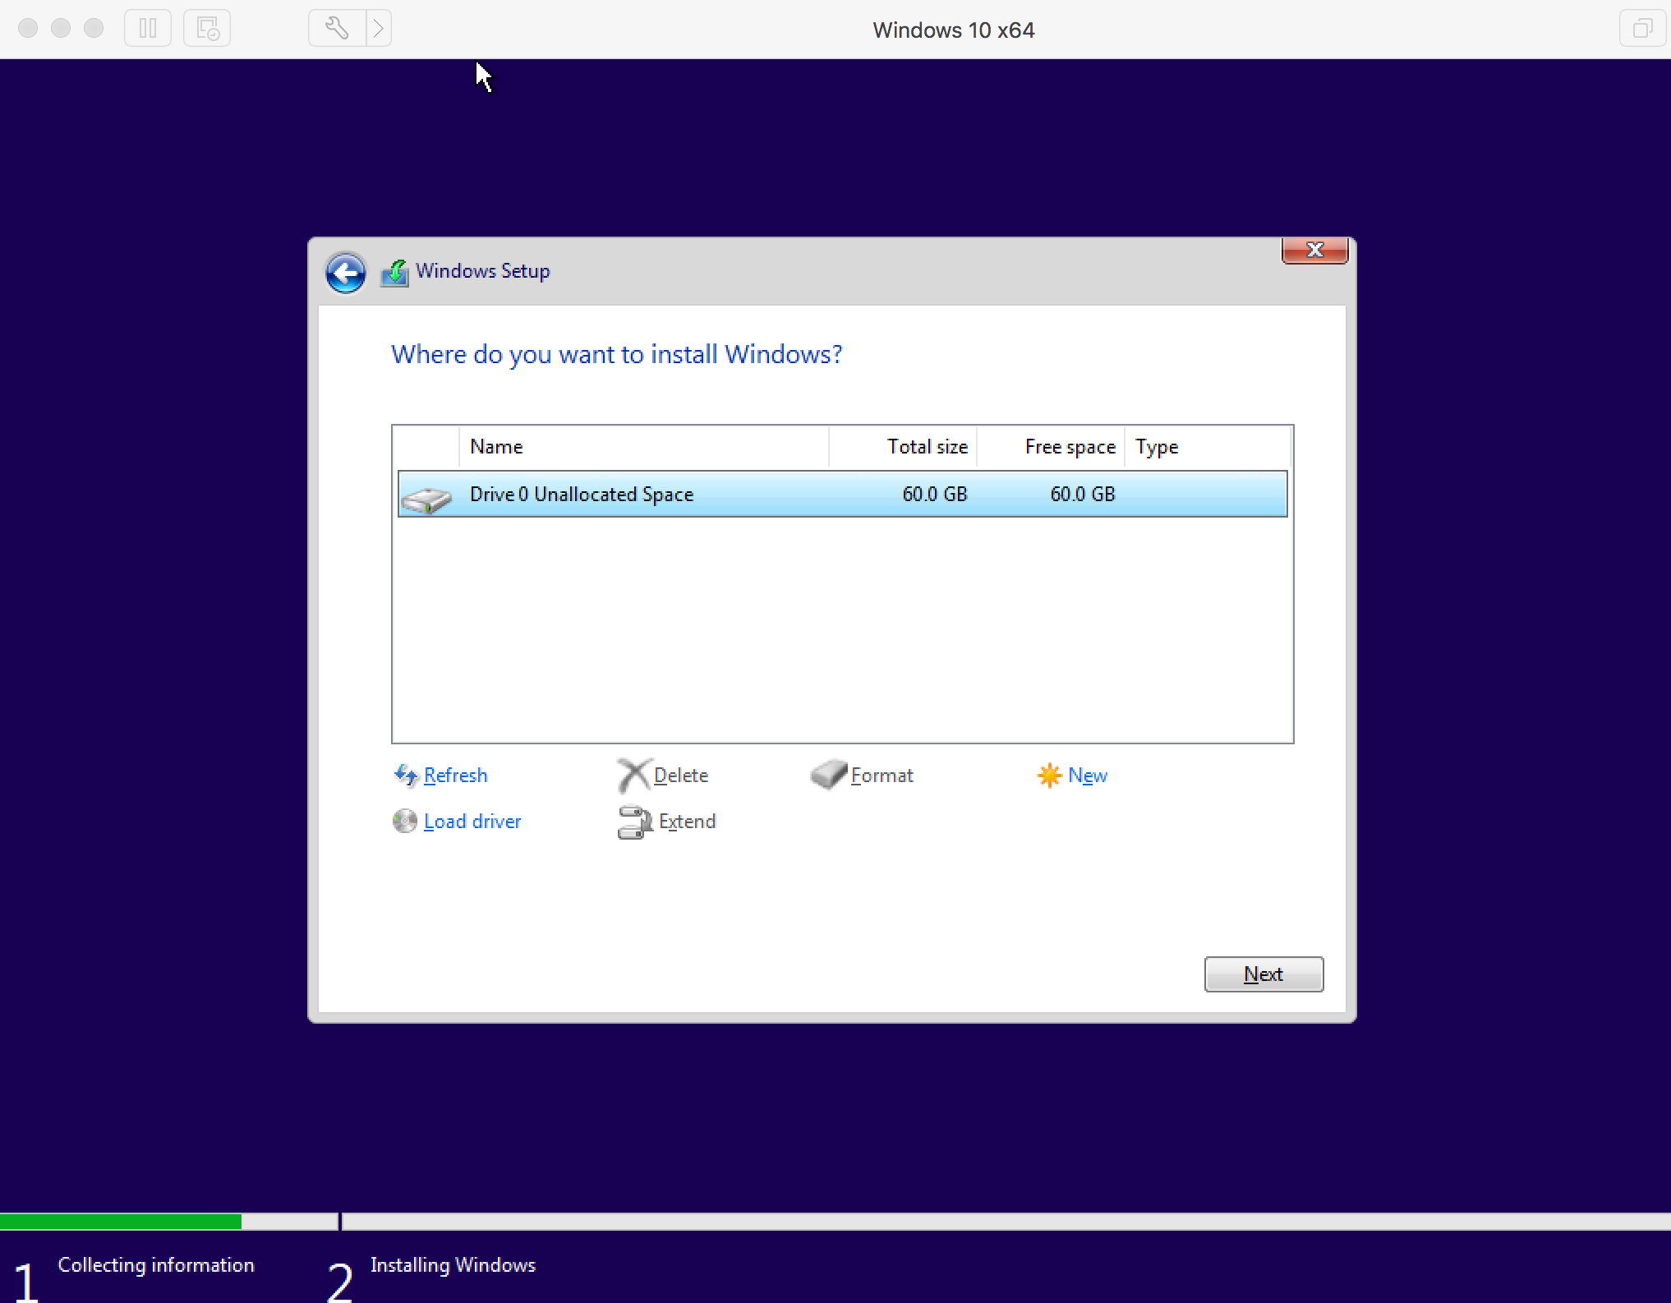Click the Load driver disc icon
The width and height of the screenshot is (1671, 1303).
(405, 822)
